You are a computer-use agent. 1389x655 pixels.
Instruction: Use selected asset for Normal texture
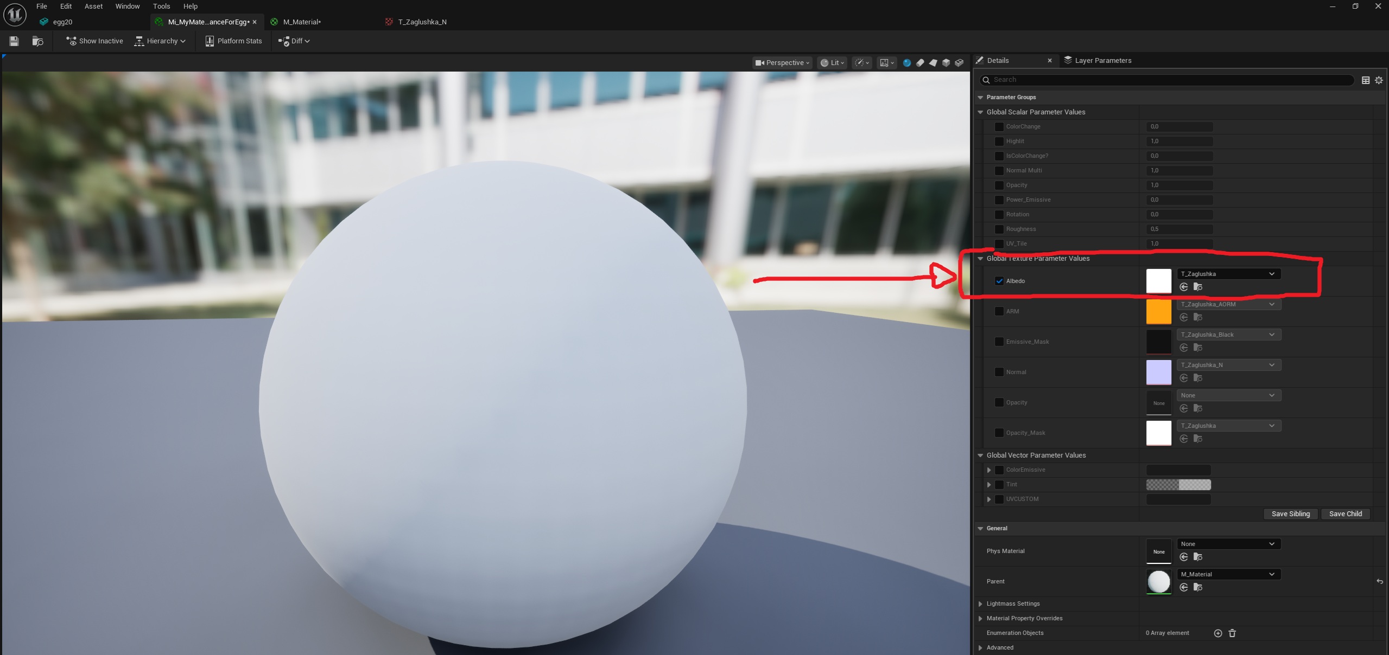pyautogui.click(x=1184, y=378)
